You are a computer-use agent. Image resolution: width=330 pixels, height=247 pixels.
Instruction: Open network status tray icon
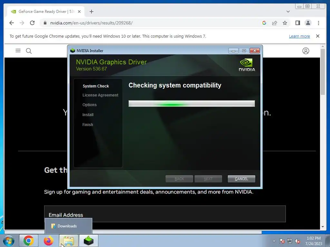[290, 241]
